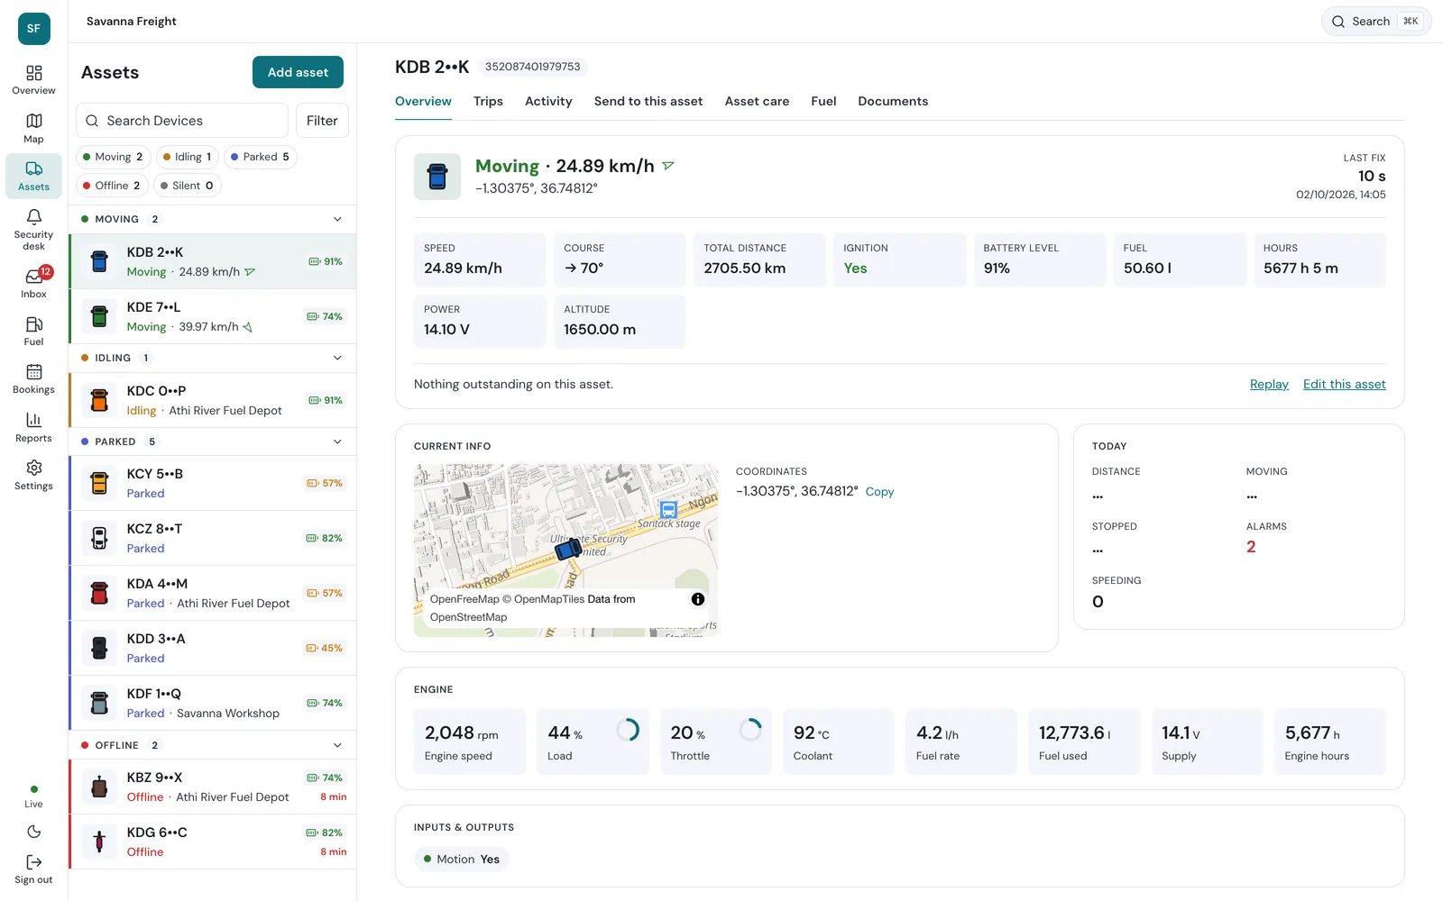Click the Edit this asset link
This screenshot has height=901, width=1443.
pos(1344,385)
